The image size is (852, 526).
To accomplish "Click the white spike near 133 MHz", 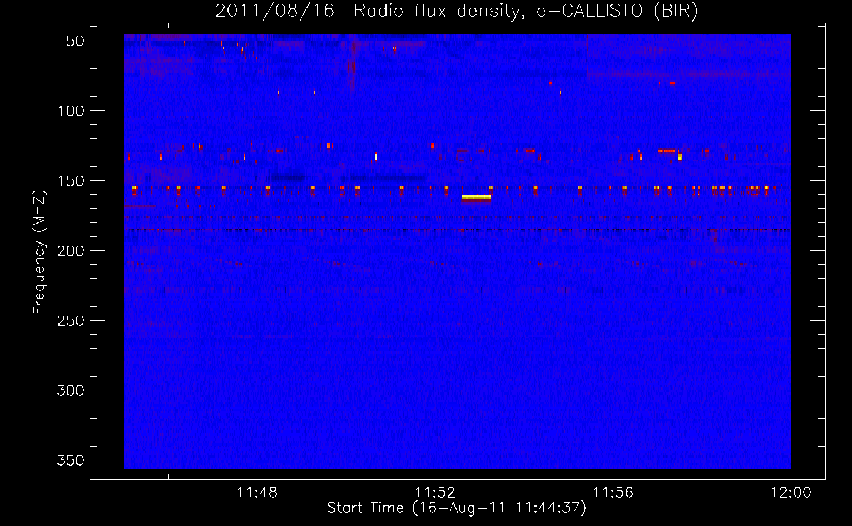I will [x=376, y=156].
